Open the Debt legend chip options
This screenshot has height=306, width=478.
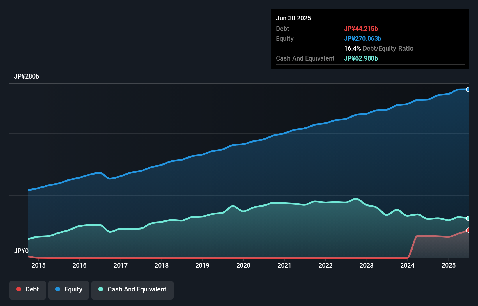click(x=27, y=289)
